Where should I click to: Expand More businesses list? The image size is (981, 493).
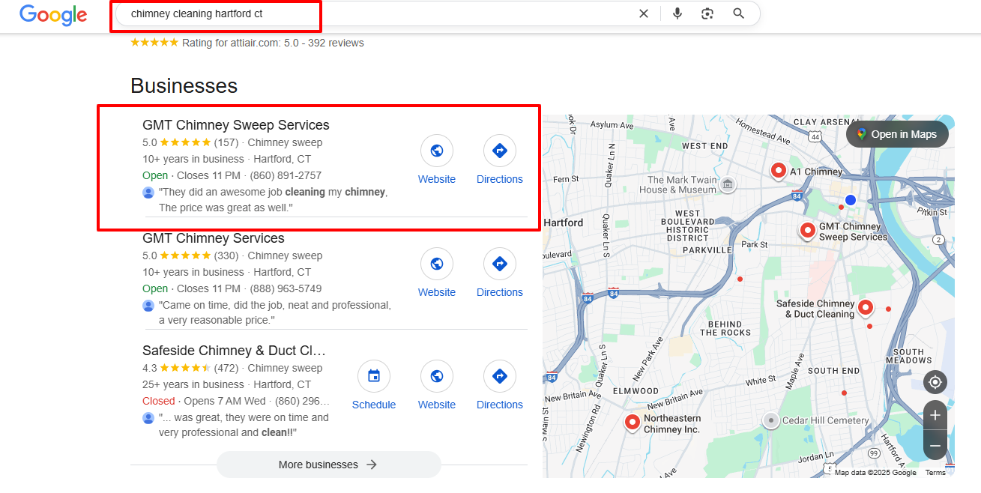coord(328,465)
